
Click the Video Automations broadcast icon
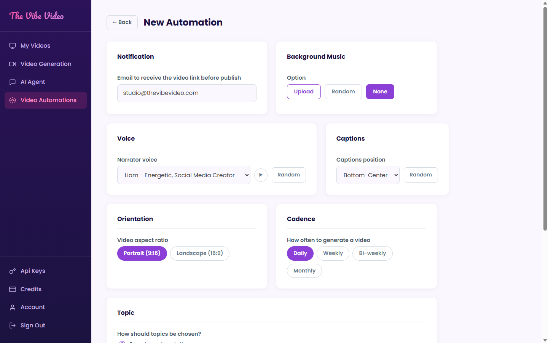point(13,100)
